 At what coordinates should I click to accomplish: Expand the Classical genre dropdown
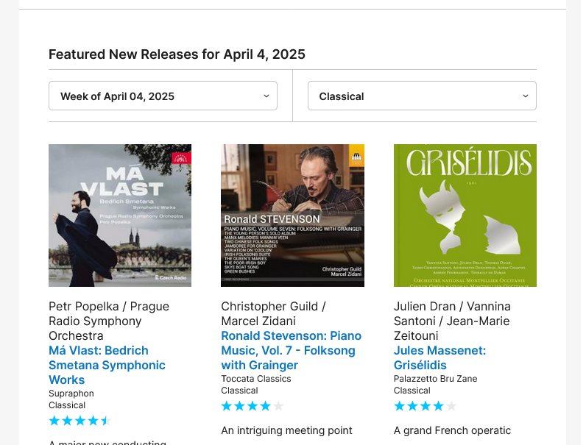pos(421,96)
